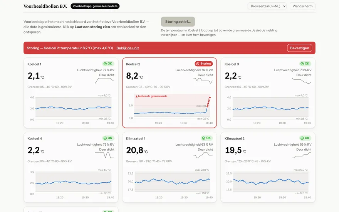Click Luchtvochtigheid 75 % RV in Koelcel 4
Image resolution: width=339 pixels, height=212 pixels.
[x=96, y=145]
